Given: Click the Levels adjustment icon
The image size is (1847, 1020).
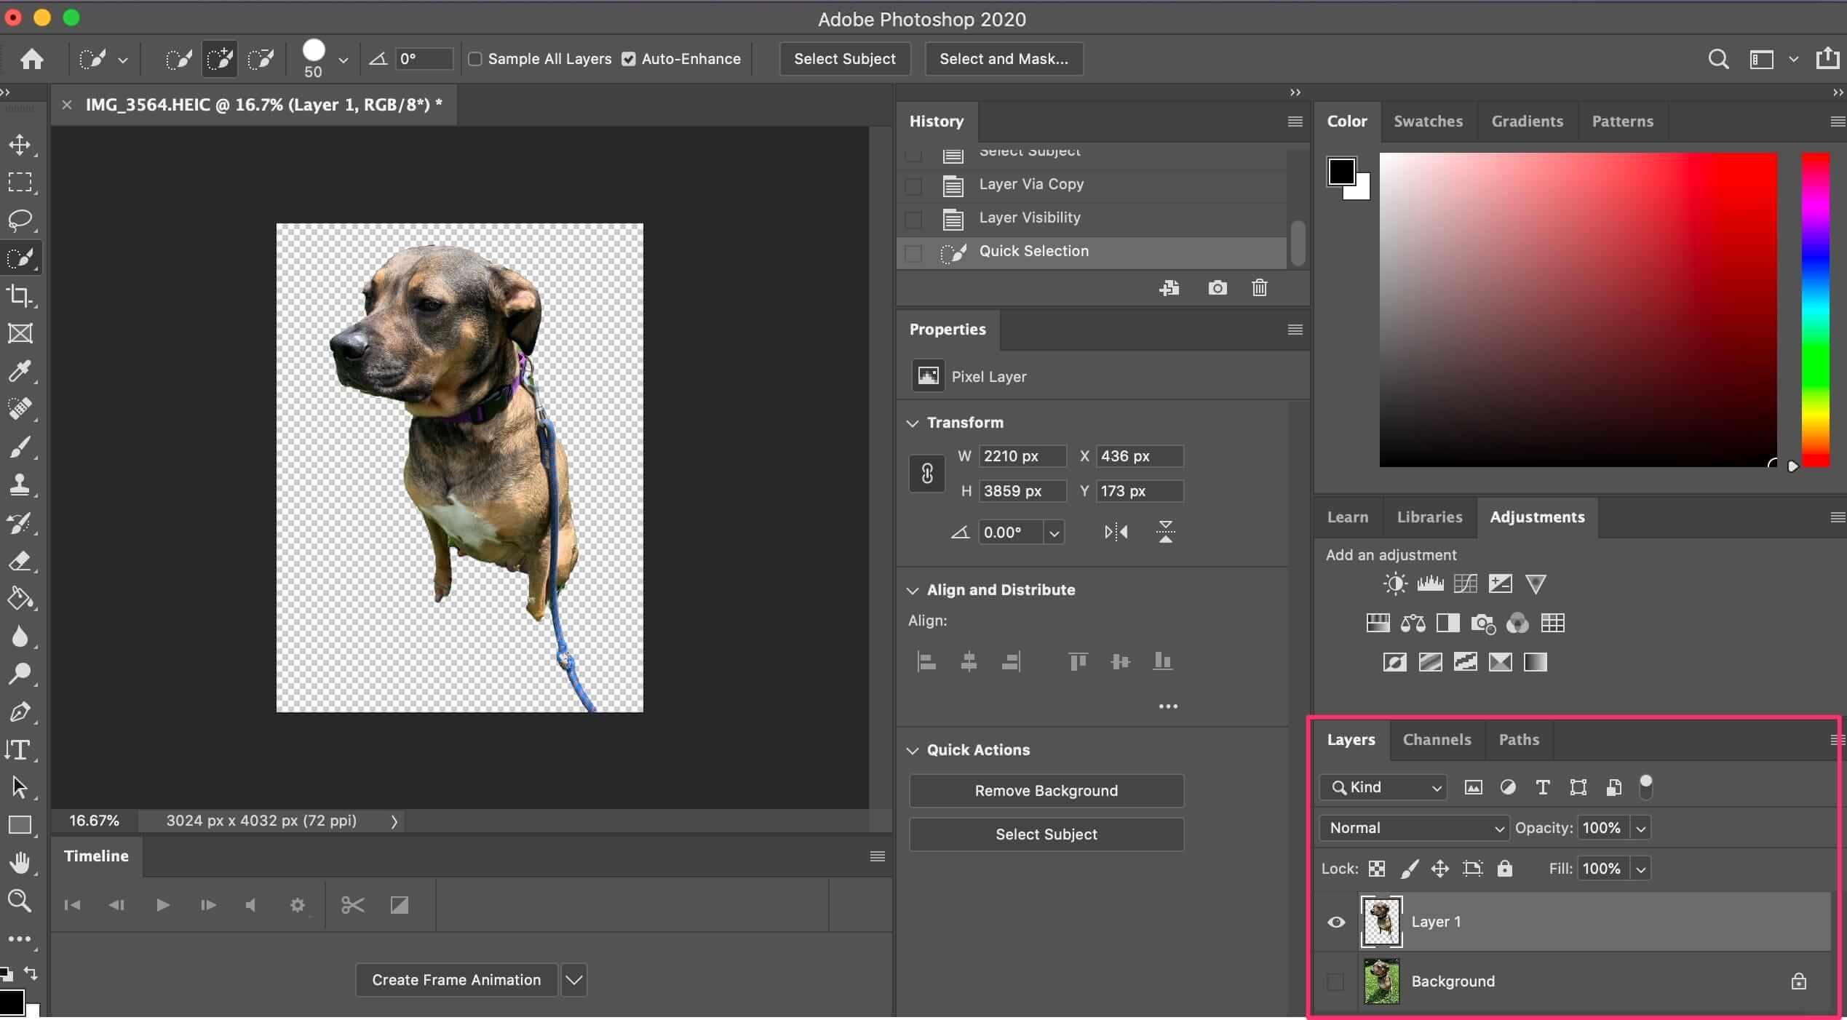Looking at the screenshot, I should 1431,583.
